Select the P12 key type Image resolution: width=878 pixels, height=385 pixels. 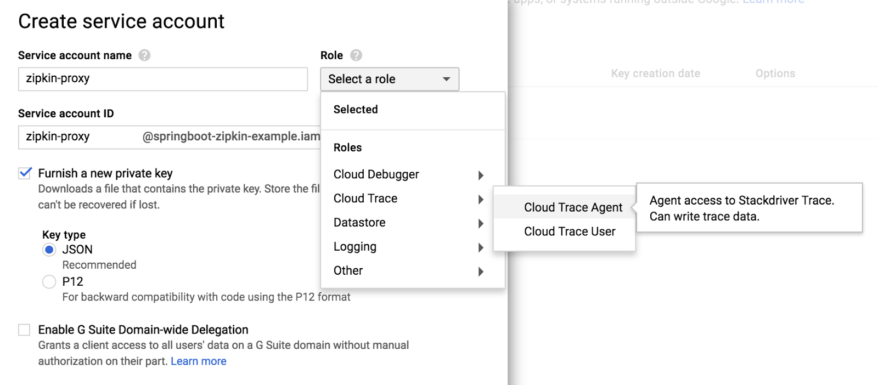coord(49,282)
